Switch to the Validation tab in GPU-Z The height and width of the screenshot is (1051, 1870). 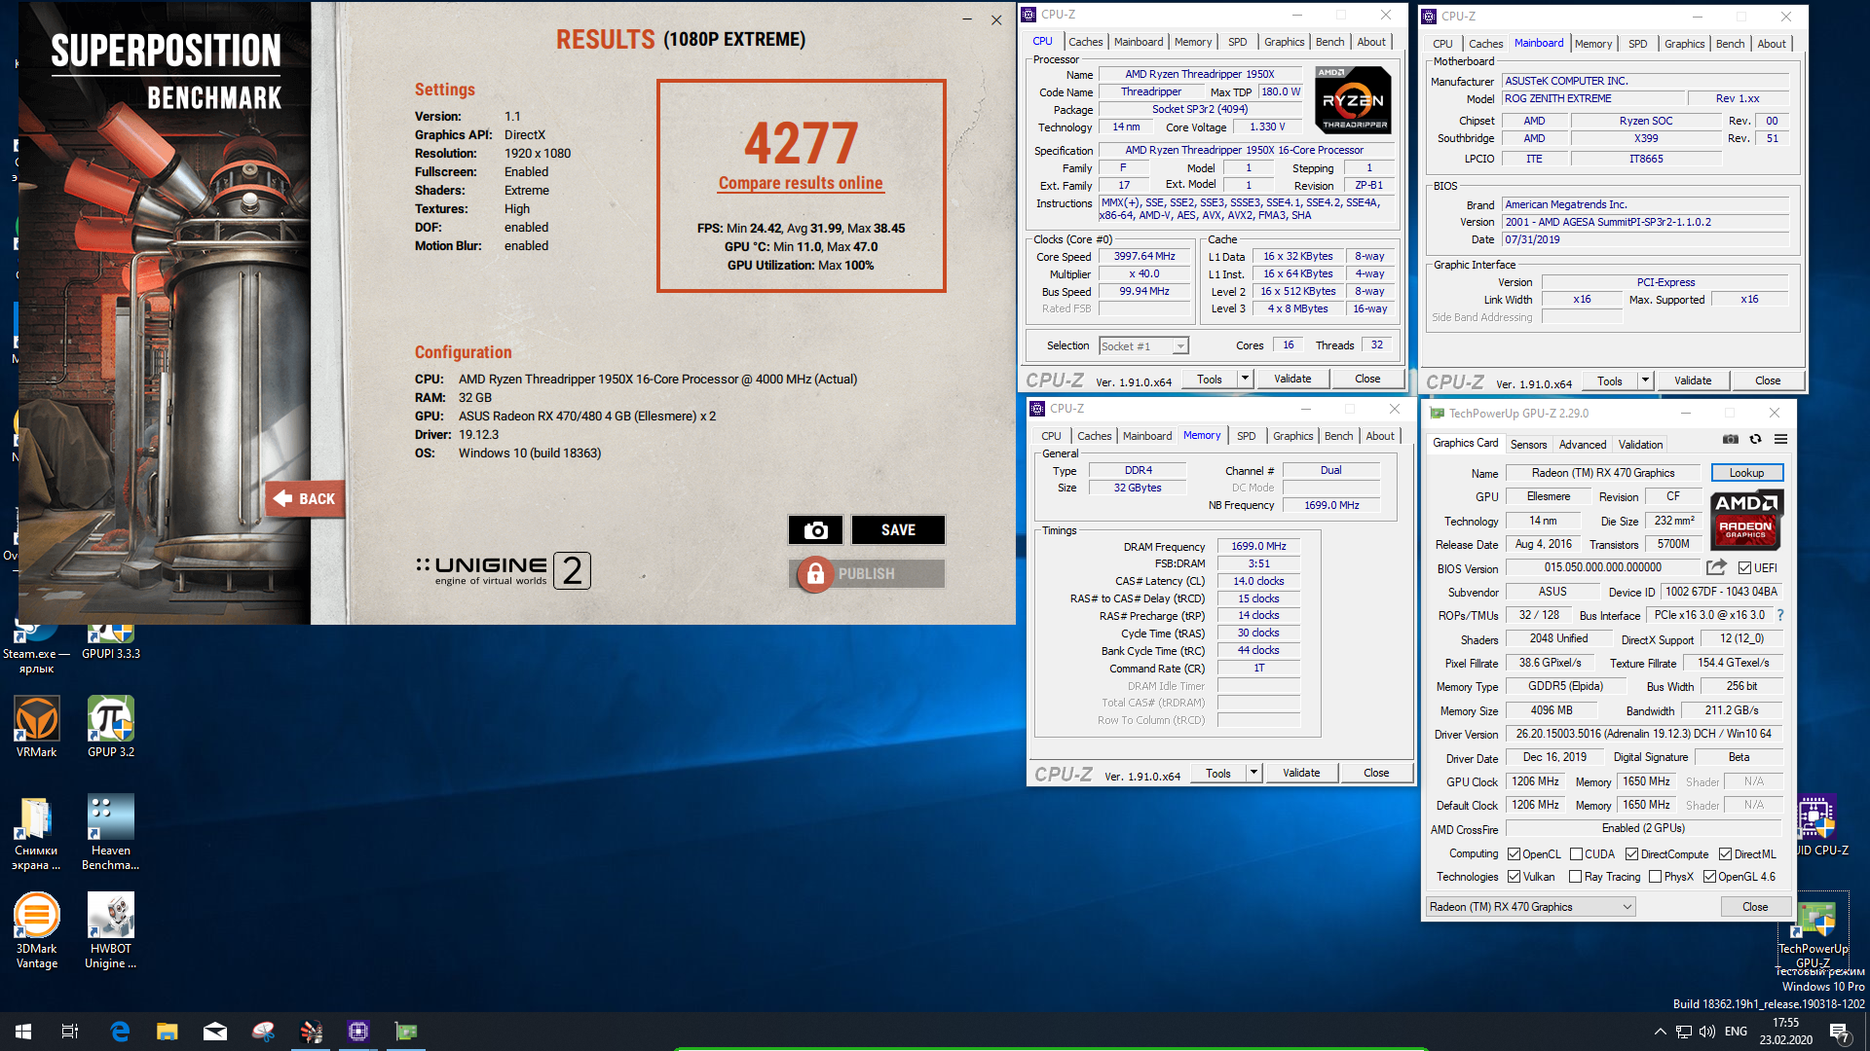[x=1640, y=445]
